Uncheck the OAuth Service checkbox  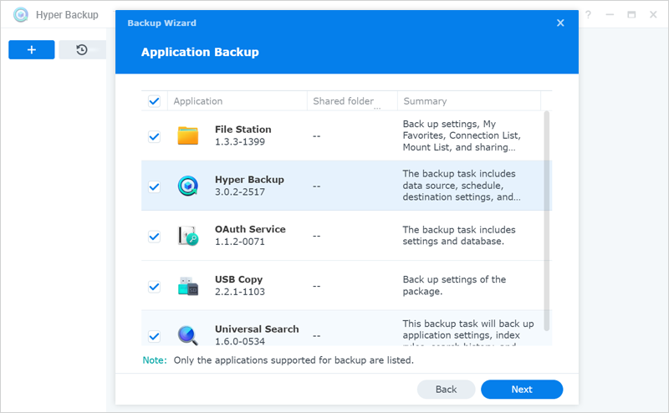point(154,237)
